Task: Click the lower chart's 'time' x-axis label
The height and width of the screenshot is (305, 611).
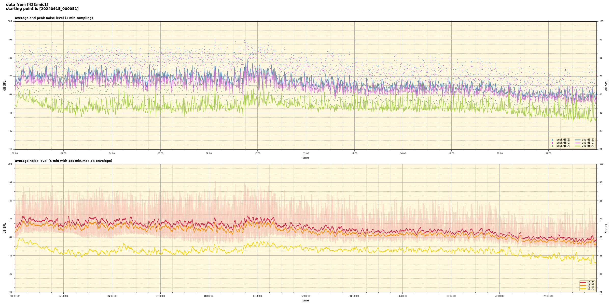Action: (x=305, y=300)
